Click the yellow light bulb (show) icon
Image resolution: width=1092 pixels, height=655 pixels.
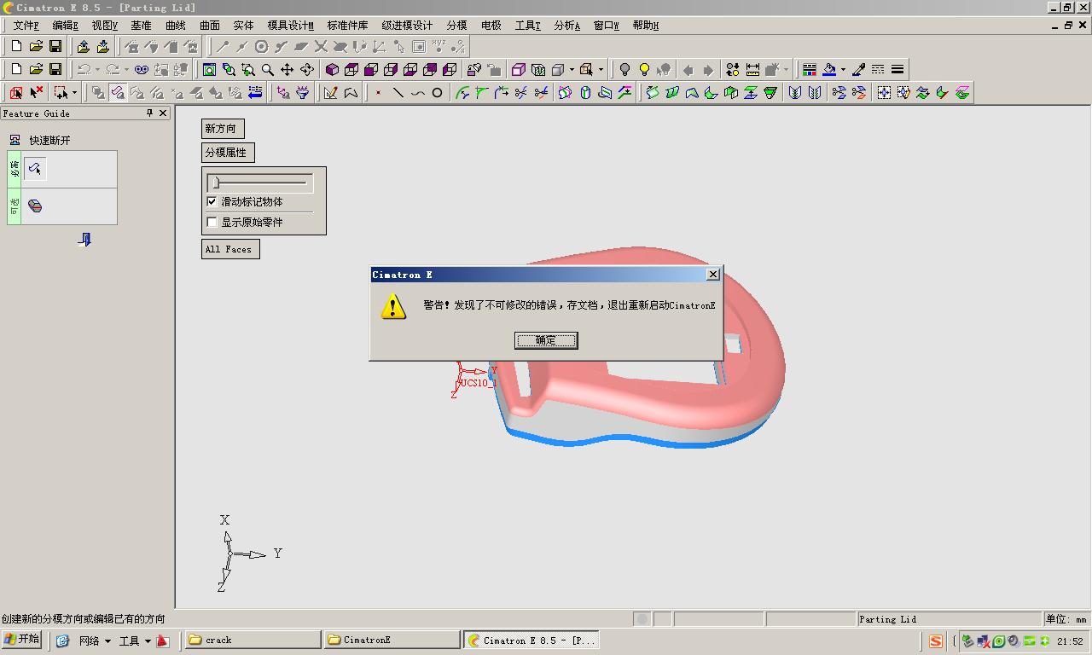pos(644,69)
